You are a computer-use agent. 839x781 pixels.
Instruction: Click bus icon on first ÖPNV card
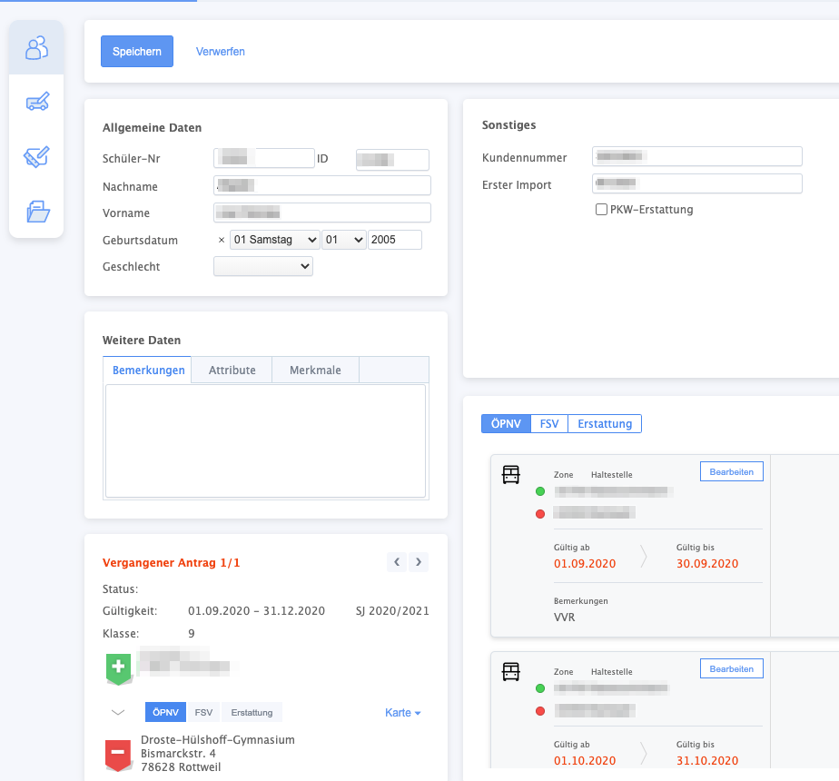[511, 474]
